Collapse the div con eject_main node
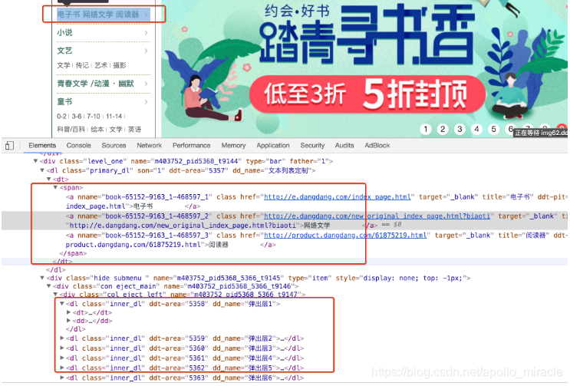 tap(48, 286)
